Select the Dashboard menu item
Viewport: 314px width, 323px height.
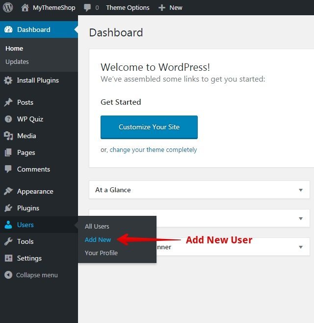point(39,29)
